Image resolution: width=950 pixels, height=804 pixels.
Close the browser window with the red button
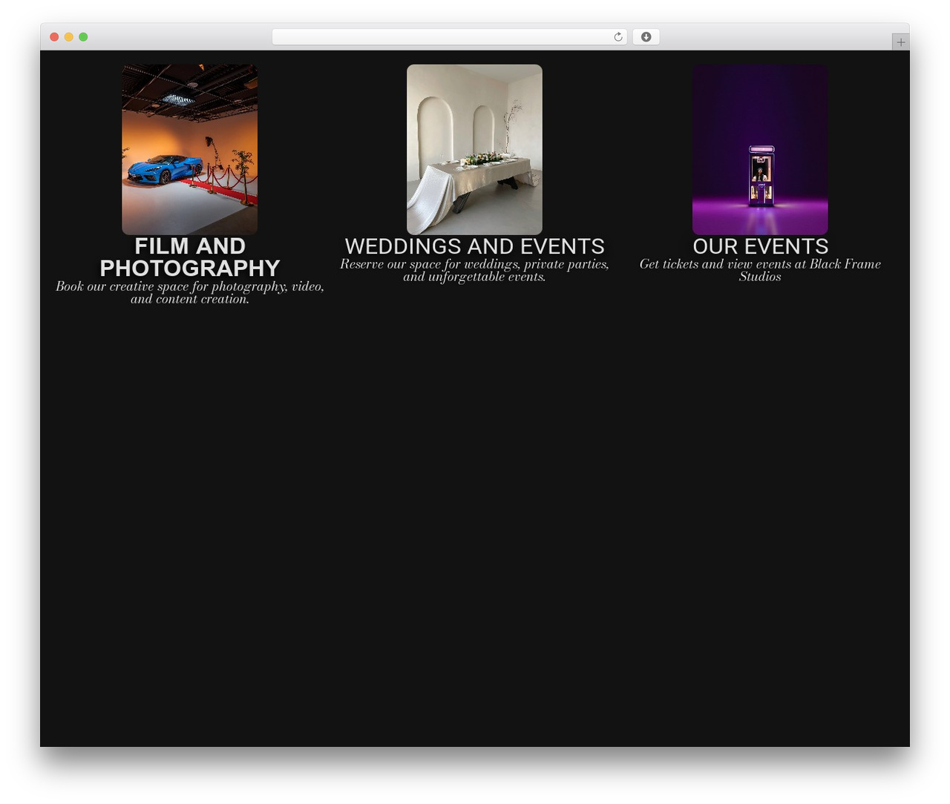coord(54,37)
